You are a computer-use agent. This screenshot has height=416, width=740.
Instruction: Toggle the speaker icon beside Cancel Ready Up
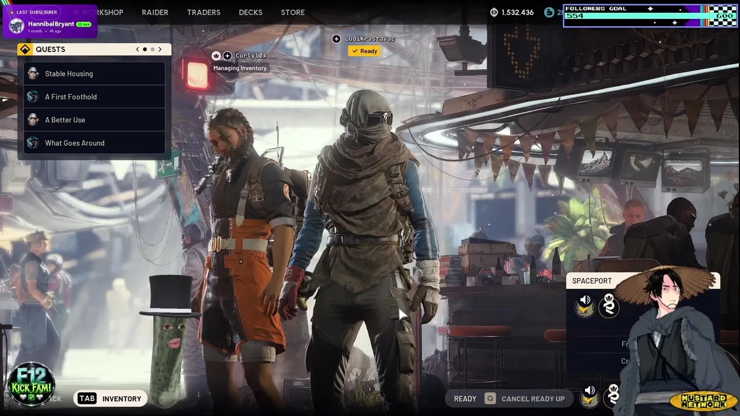coord(590,390)
